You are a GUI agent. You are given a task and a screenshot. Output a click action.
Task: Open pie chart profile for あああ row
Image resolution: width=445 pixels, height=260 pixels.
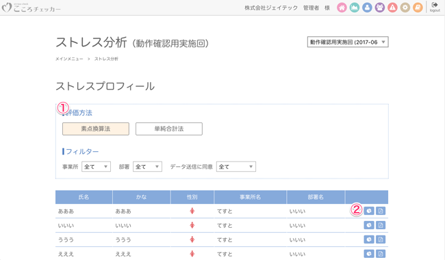tap(369, 211)
